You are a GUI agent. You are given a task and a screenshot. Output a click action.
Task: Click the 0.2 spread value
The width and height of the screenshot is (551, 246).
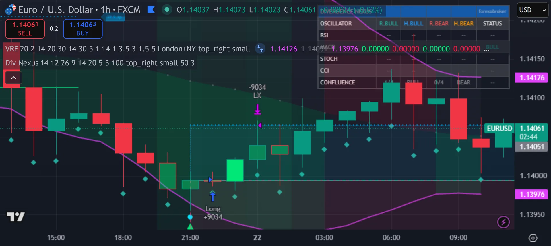click(54, 29)
